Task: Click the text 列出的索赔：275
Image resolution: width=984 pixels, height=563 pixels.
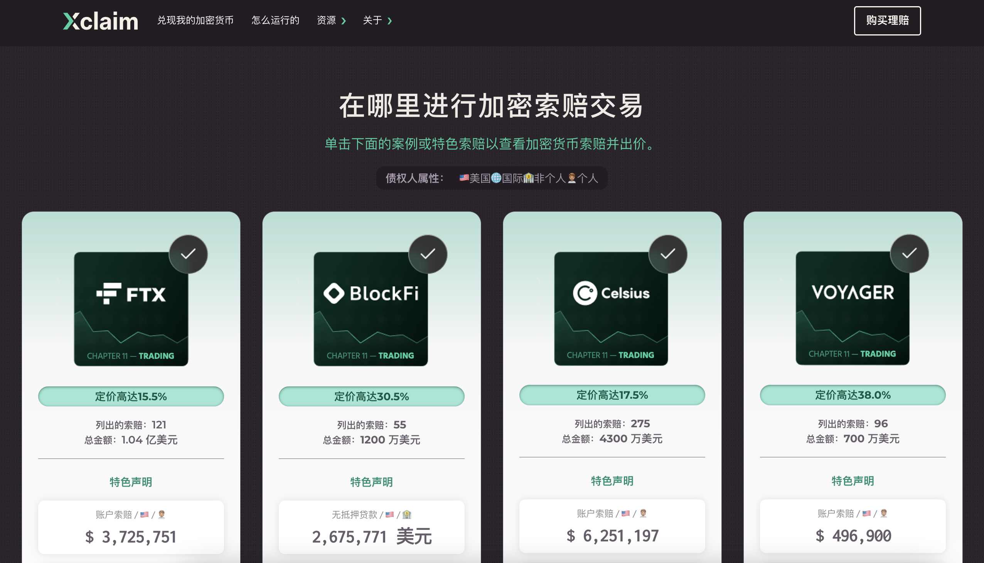Action: [x=612, y=424]
